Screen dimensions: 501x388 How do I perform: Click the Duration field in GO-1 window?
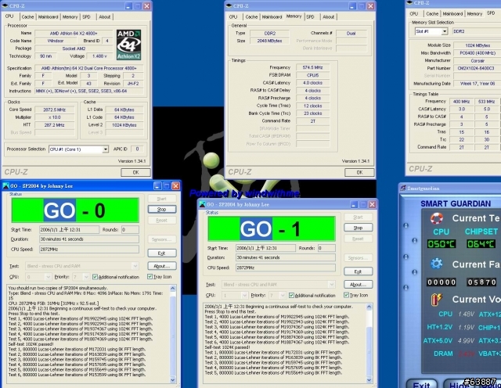285,257
